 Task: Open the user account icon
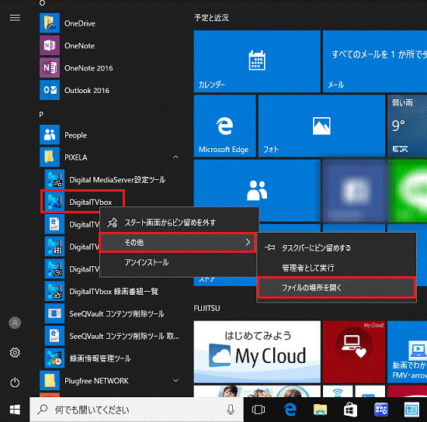15,323
